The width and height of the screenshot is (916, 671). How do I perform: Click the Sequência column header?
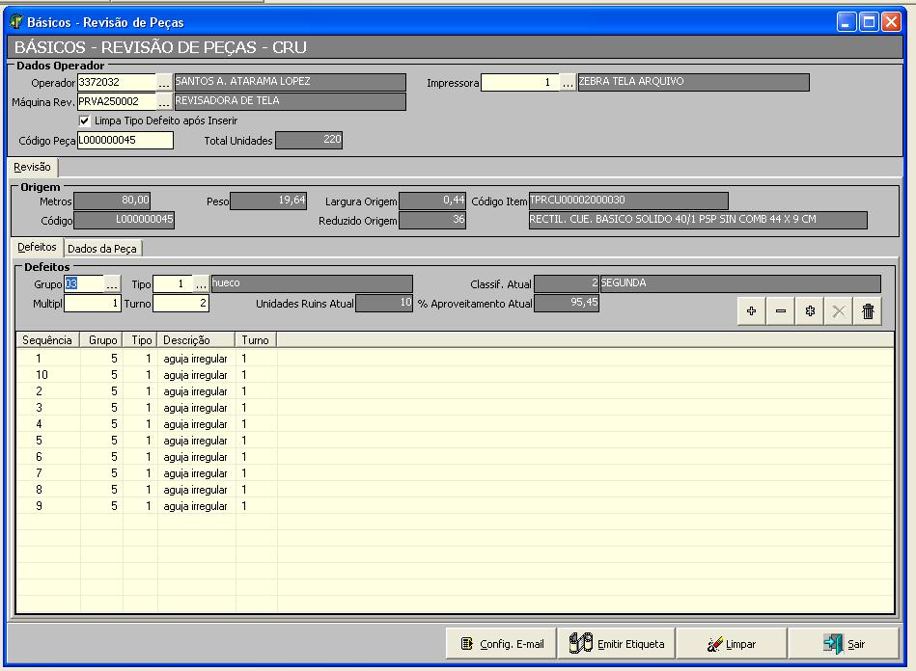tap(47, 339)
